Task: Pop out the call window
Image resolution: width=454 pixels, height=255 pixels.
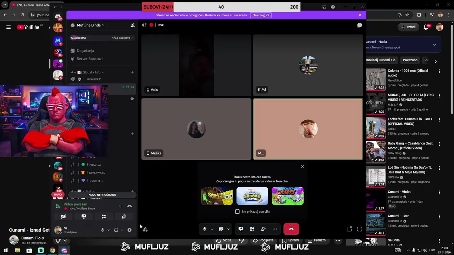Action: 349,229
